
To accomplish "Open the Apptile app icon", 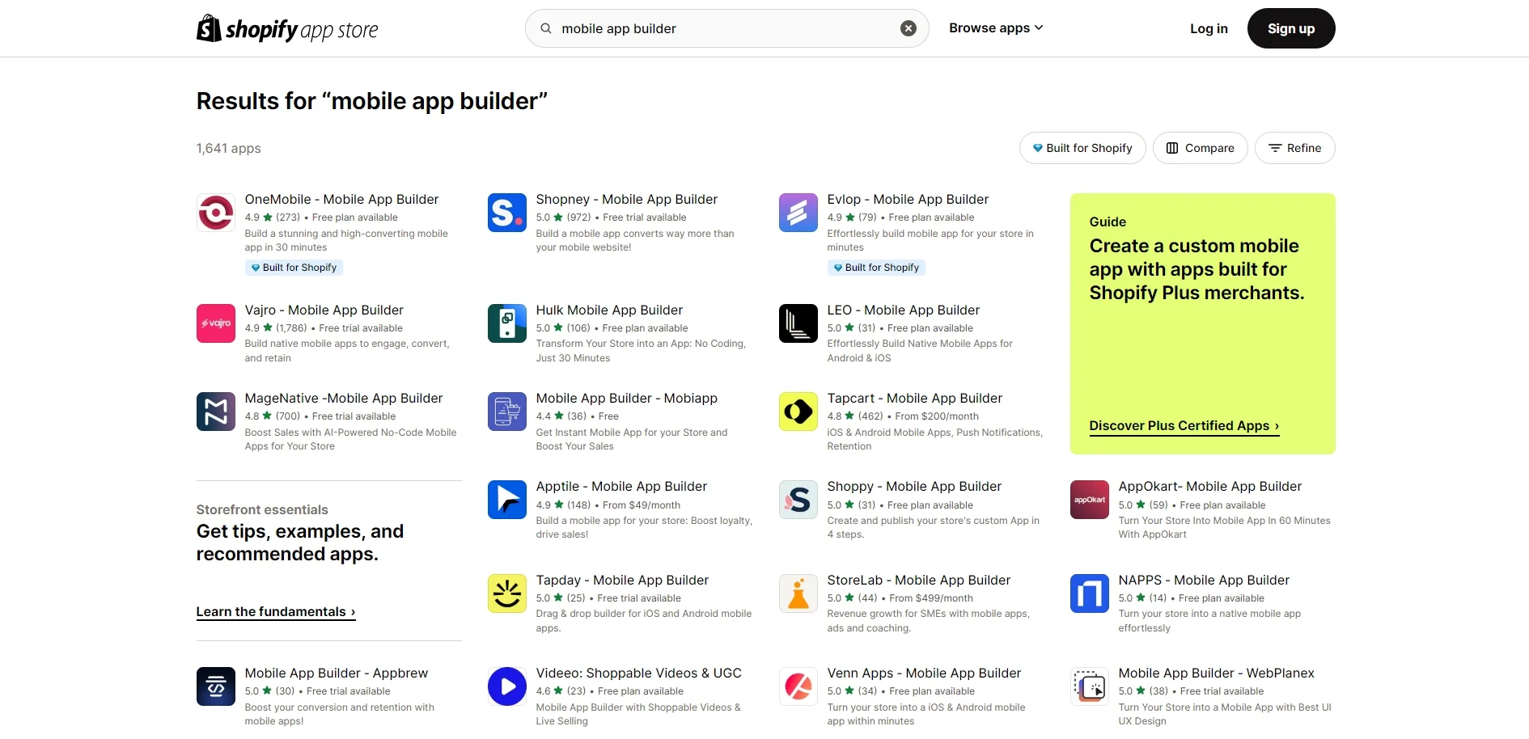I will [507, 500].
